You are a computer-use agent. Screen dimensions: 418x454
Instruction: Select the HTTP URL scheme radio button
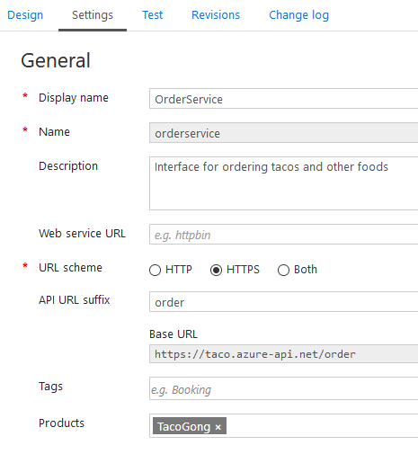click(x=155, y=270)
